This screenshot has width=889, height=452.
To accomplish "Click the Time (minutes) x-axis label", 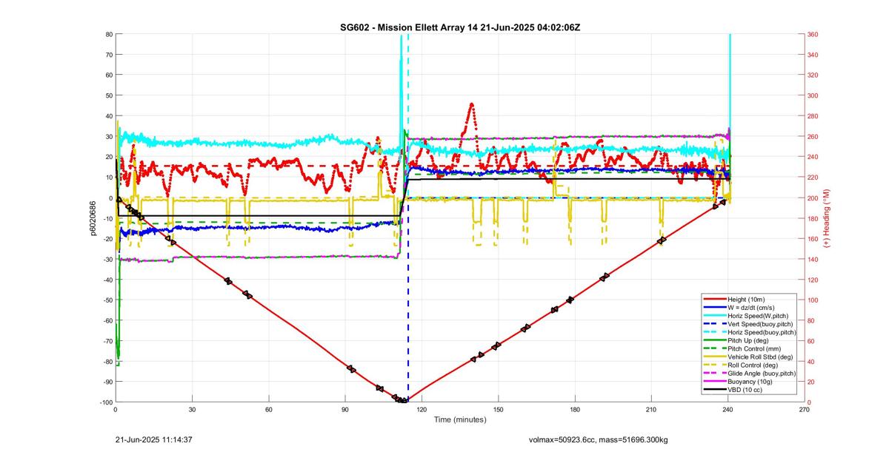I will click(x=460, y=419).
